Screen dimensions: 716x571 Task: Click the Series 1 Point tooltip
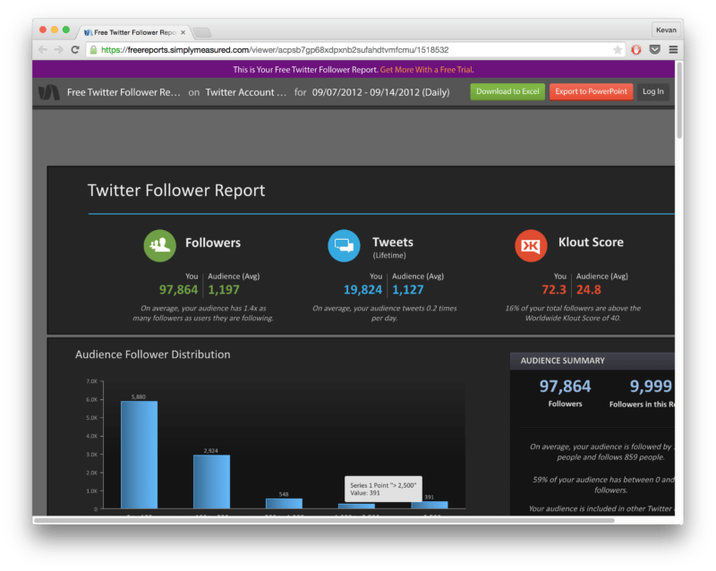[x=383, y=490]
